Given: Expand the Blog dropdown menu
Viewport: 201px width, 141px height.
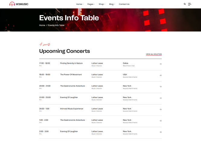Looking at the screenshot, I should point(112,4).
